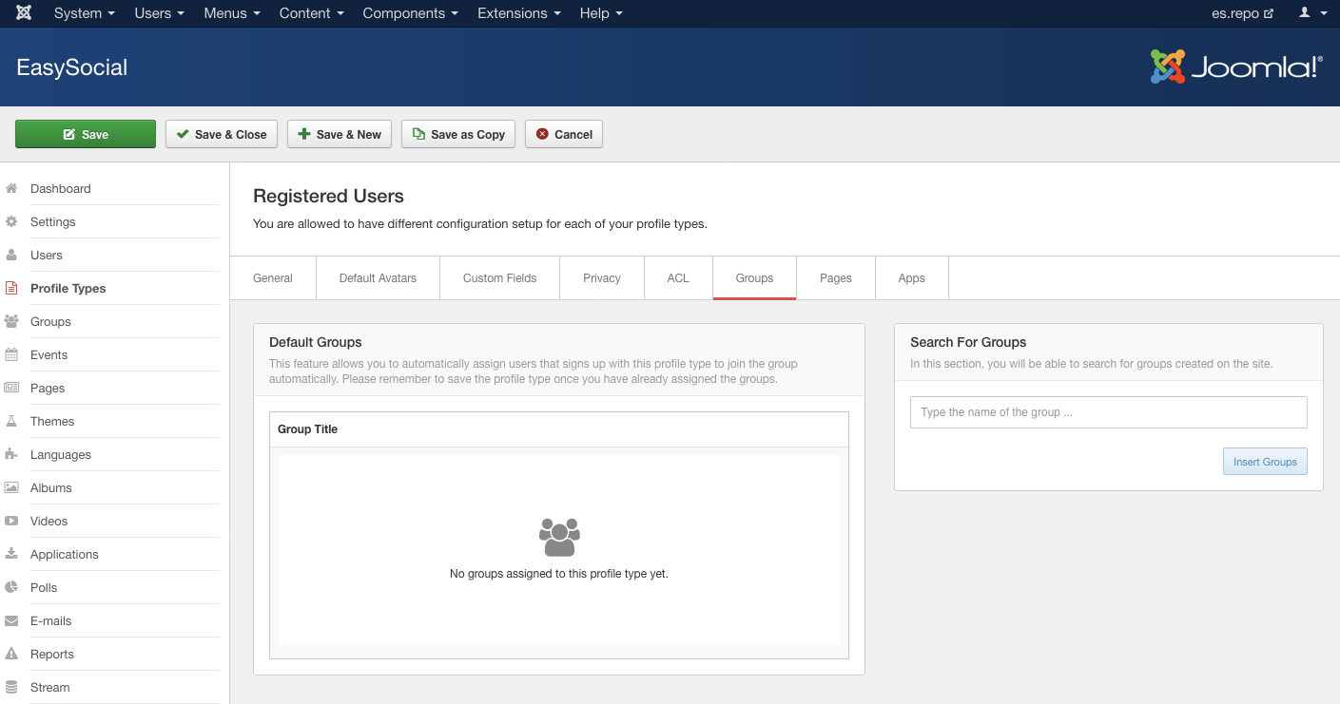Screen dimensions: 1340x704
Task: Open E-mails in the sidebar
Action: coord(51,620)
